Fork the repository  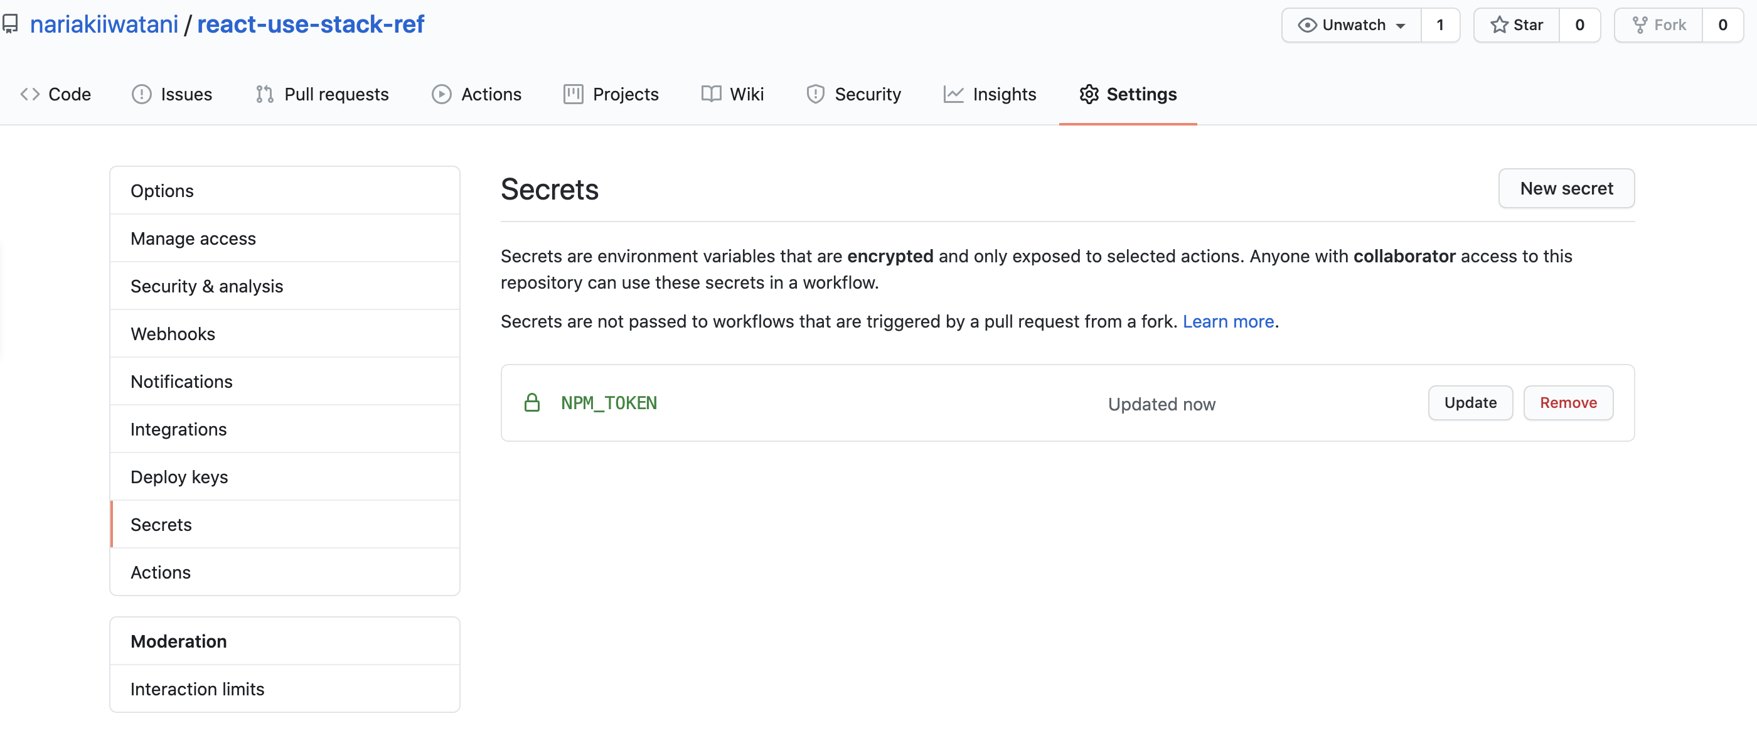pyautogui.click(x=1658, y=25)
